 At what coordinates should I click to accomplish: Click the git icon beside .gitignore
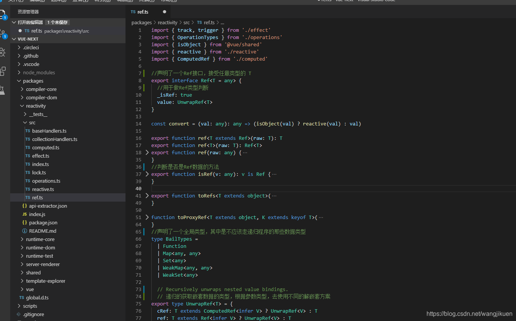(x=19, y=314)
